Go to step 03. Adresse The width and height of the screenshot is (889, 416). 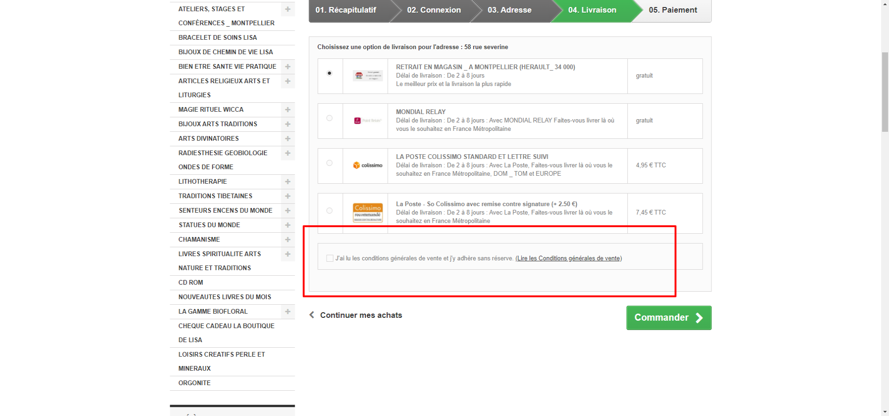pyautogui.click(x=510, y=10)
